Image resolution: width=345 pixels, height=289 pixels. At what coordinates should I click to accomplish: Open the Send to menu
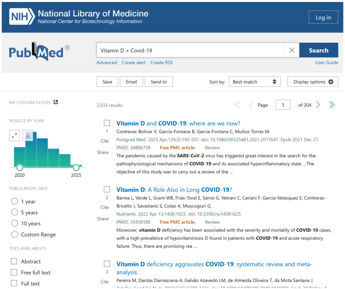pyautogui.click(x=159, y=82)
